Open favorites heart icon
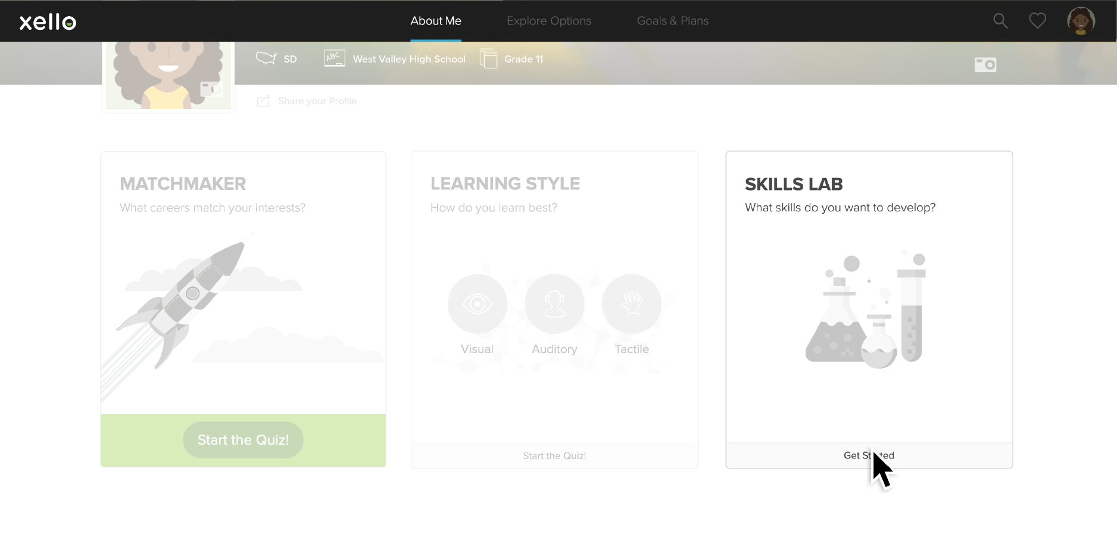Image resolution: width=1117 pixels, height=540 pixels. pos(1038,21)
